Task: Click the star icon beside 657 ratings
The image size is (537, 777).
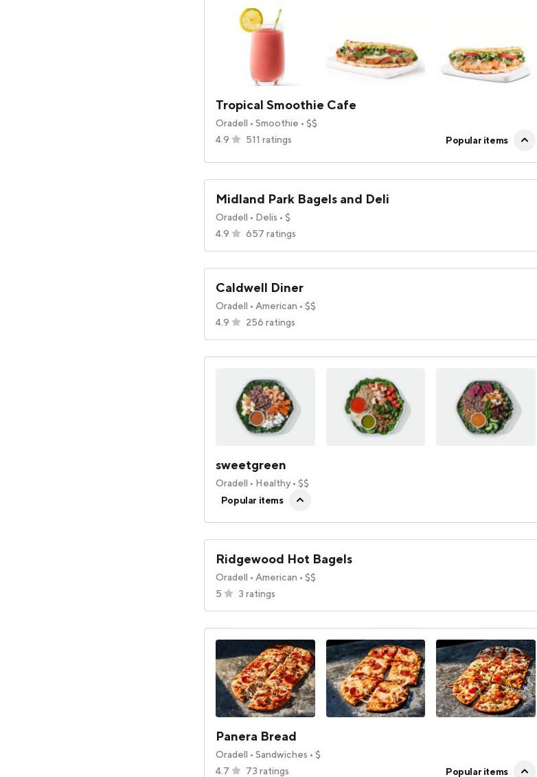Action: [x=236, y=234]
